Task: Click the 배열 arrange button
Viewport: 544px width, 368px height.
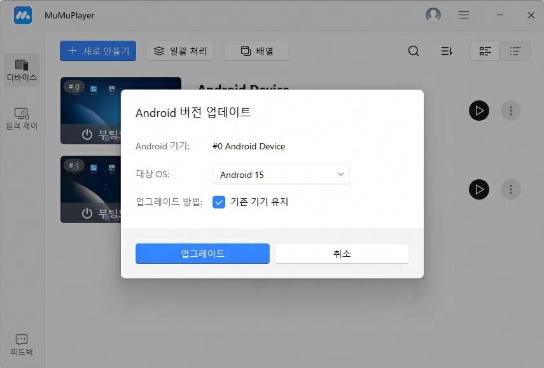Action: (256, 51)
